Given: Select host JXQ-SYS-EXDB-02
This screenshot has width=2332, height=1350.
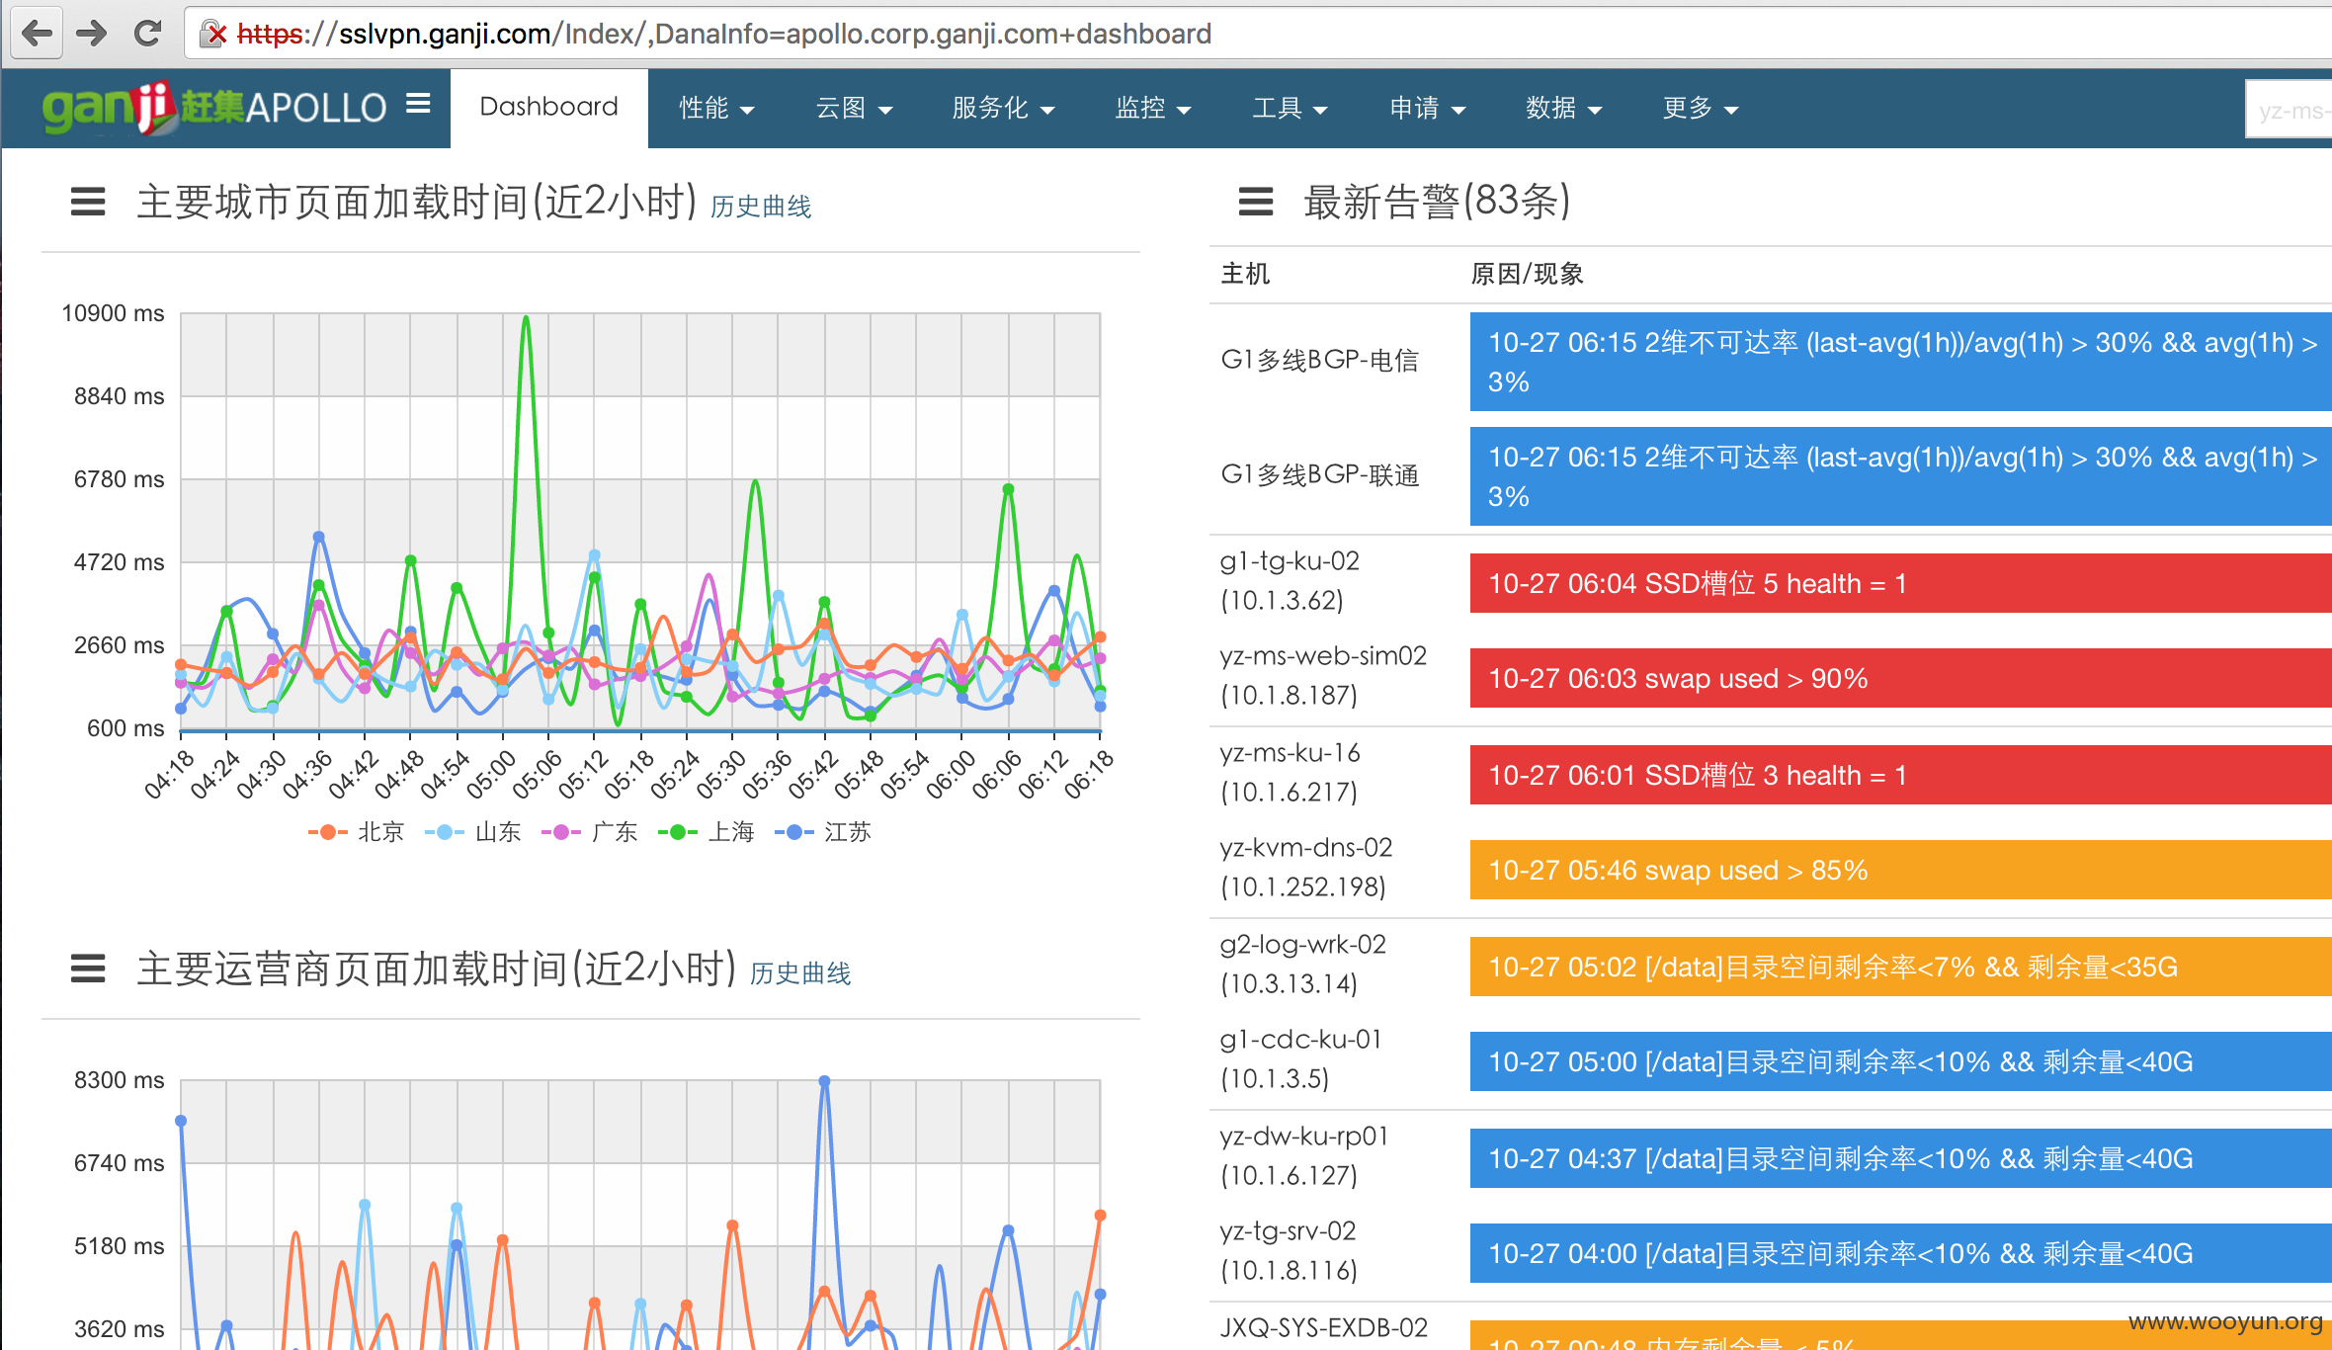Looking at the screenshot, I should tap(1324, 1329).
